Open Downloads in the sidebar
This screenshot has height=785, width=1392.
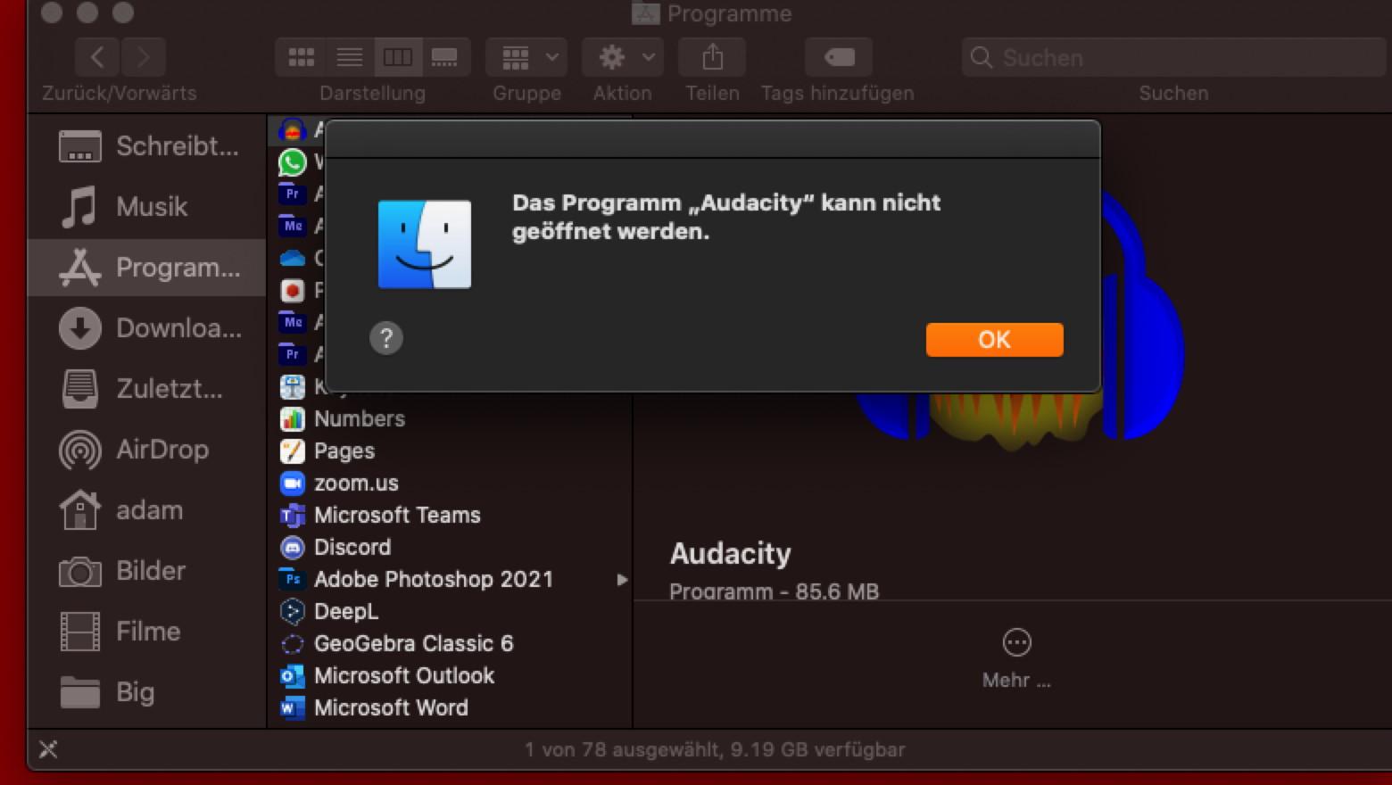coord(147,327)
